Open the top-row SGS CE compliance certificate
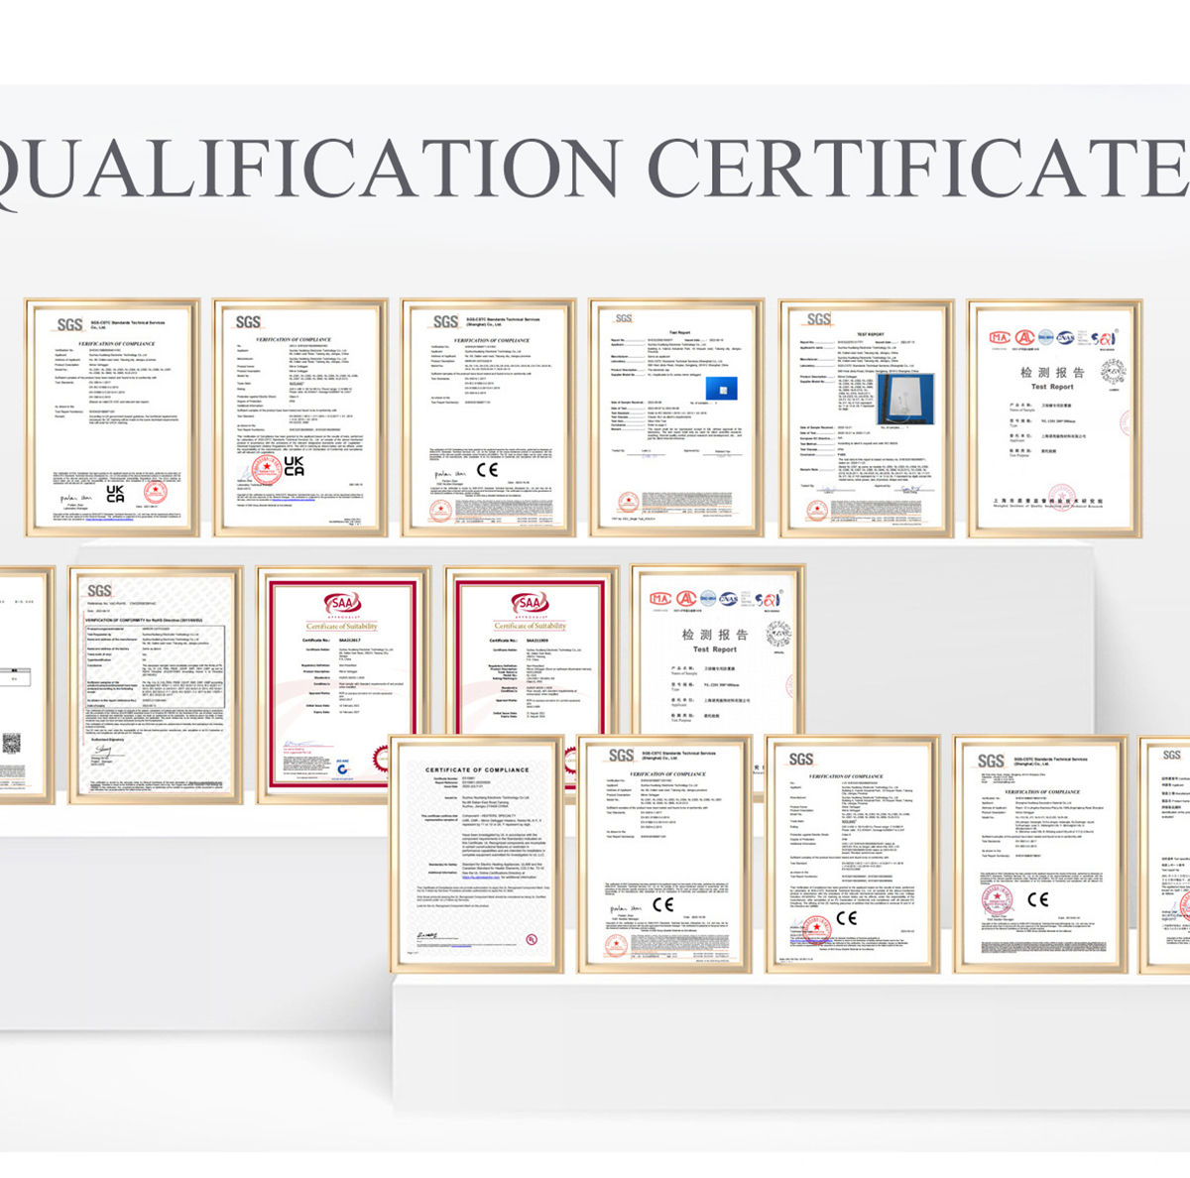The width and height of the screenshot is (1190, 1178). (x=488, y=417)
